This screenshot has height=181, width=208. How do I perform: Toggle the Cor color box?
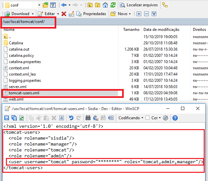pos(147,118)
